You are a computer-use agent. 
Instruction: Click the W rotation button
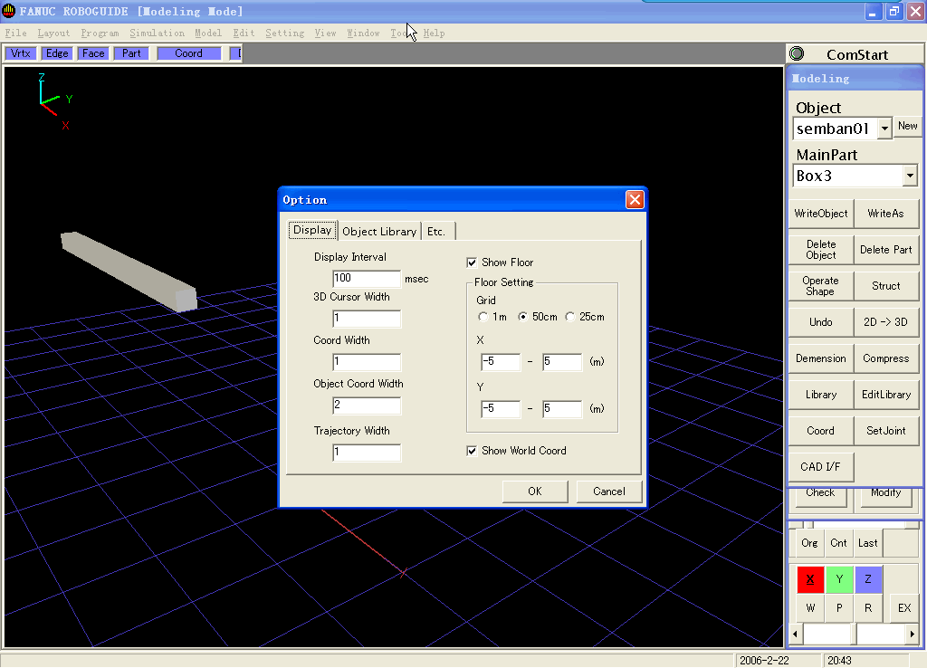[x=810, y=608]
